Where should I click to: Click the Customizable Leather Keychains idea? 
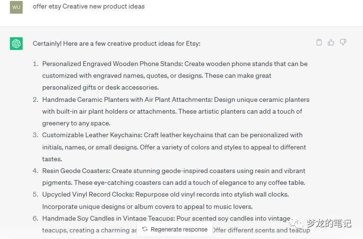[93, 135]
